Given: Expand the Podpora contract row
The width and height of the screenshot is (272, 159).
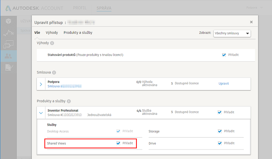Looking at the screenshot, I should [x=41, y=84].
